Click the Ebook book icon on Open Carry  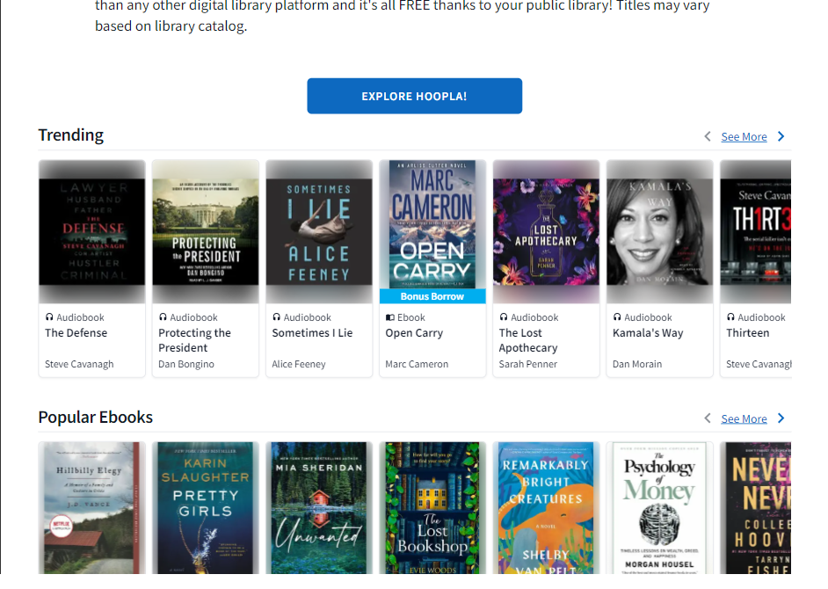389,317
